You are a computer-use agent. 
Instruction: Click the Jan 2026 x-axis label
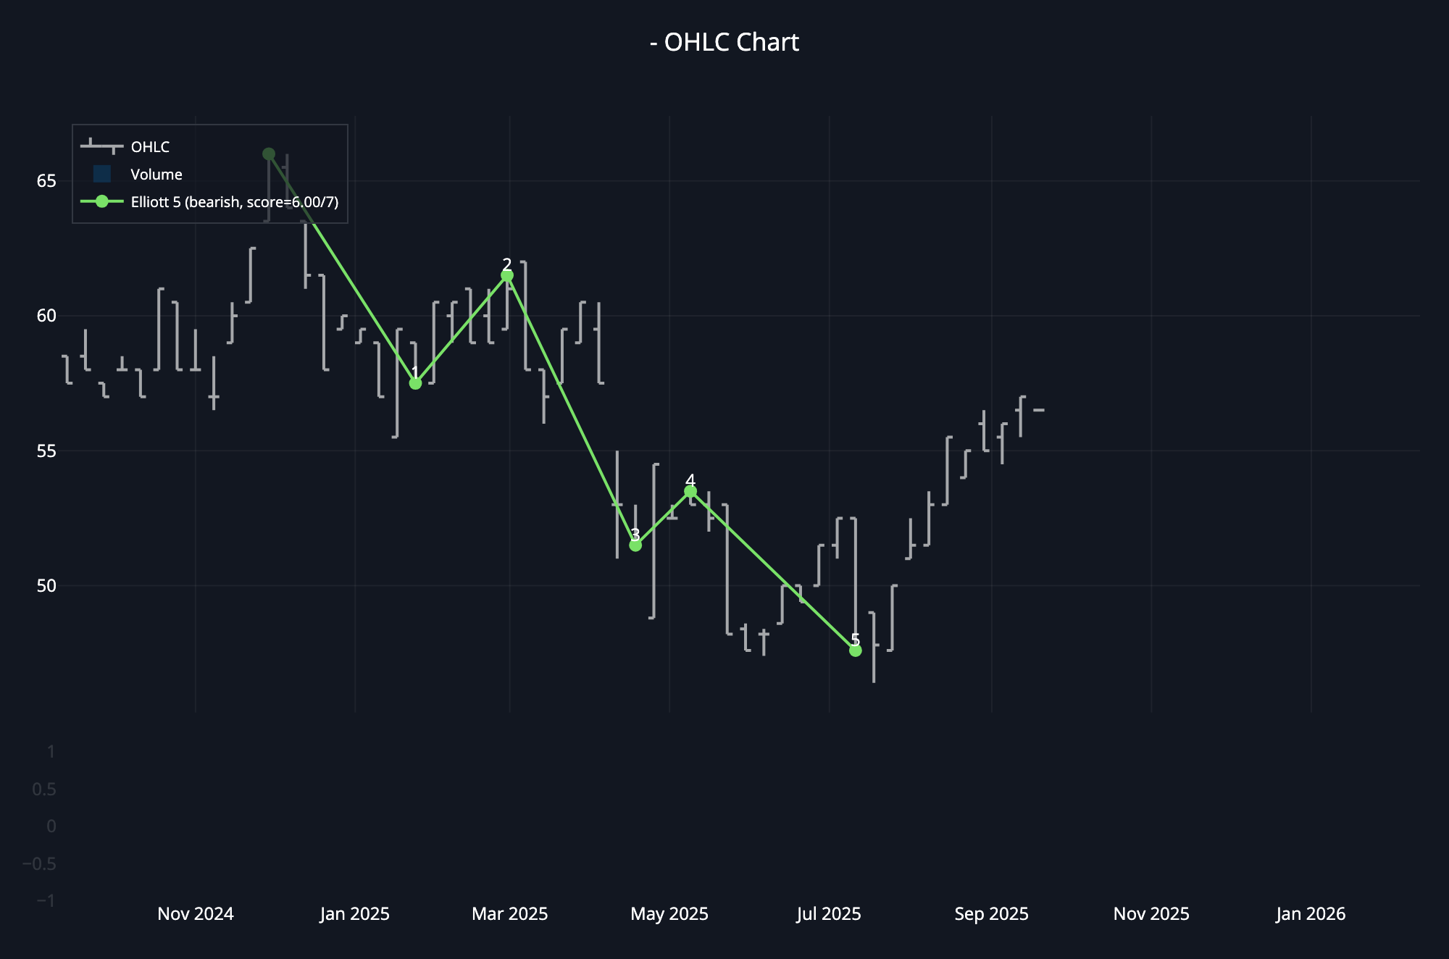(1310, 914)
